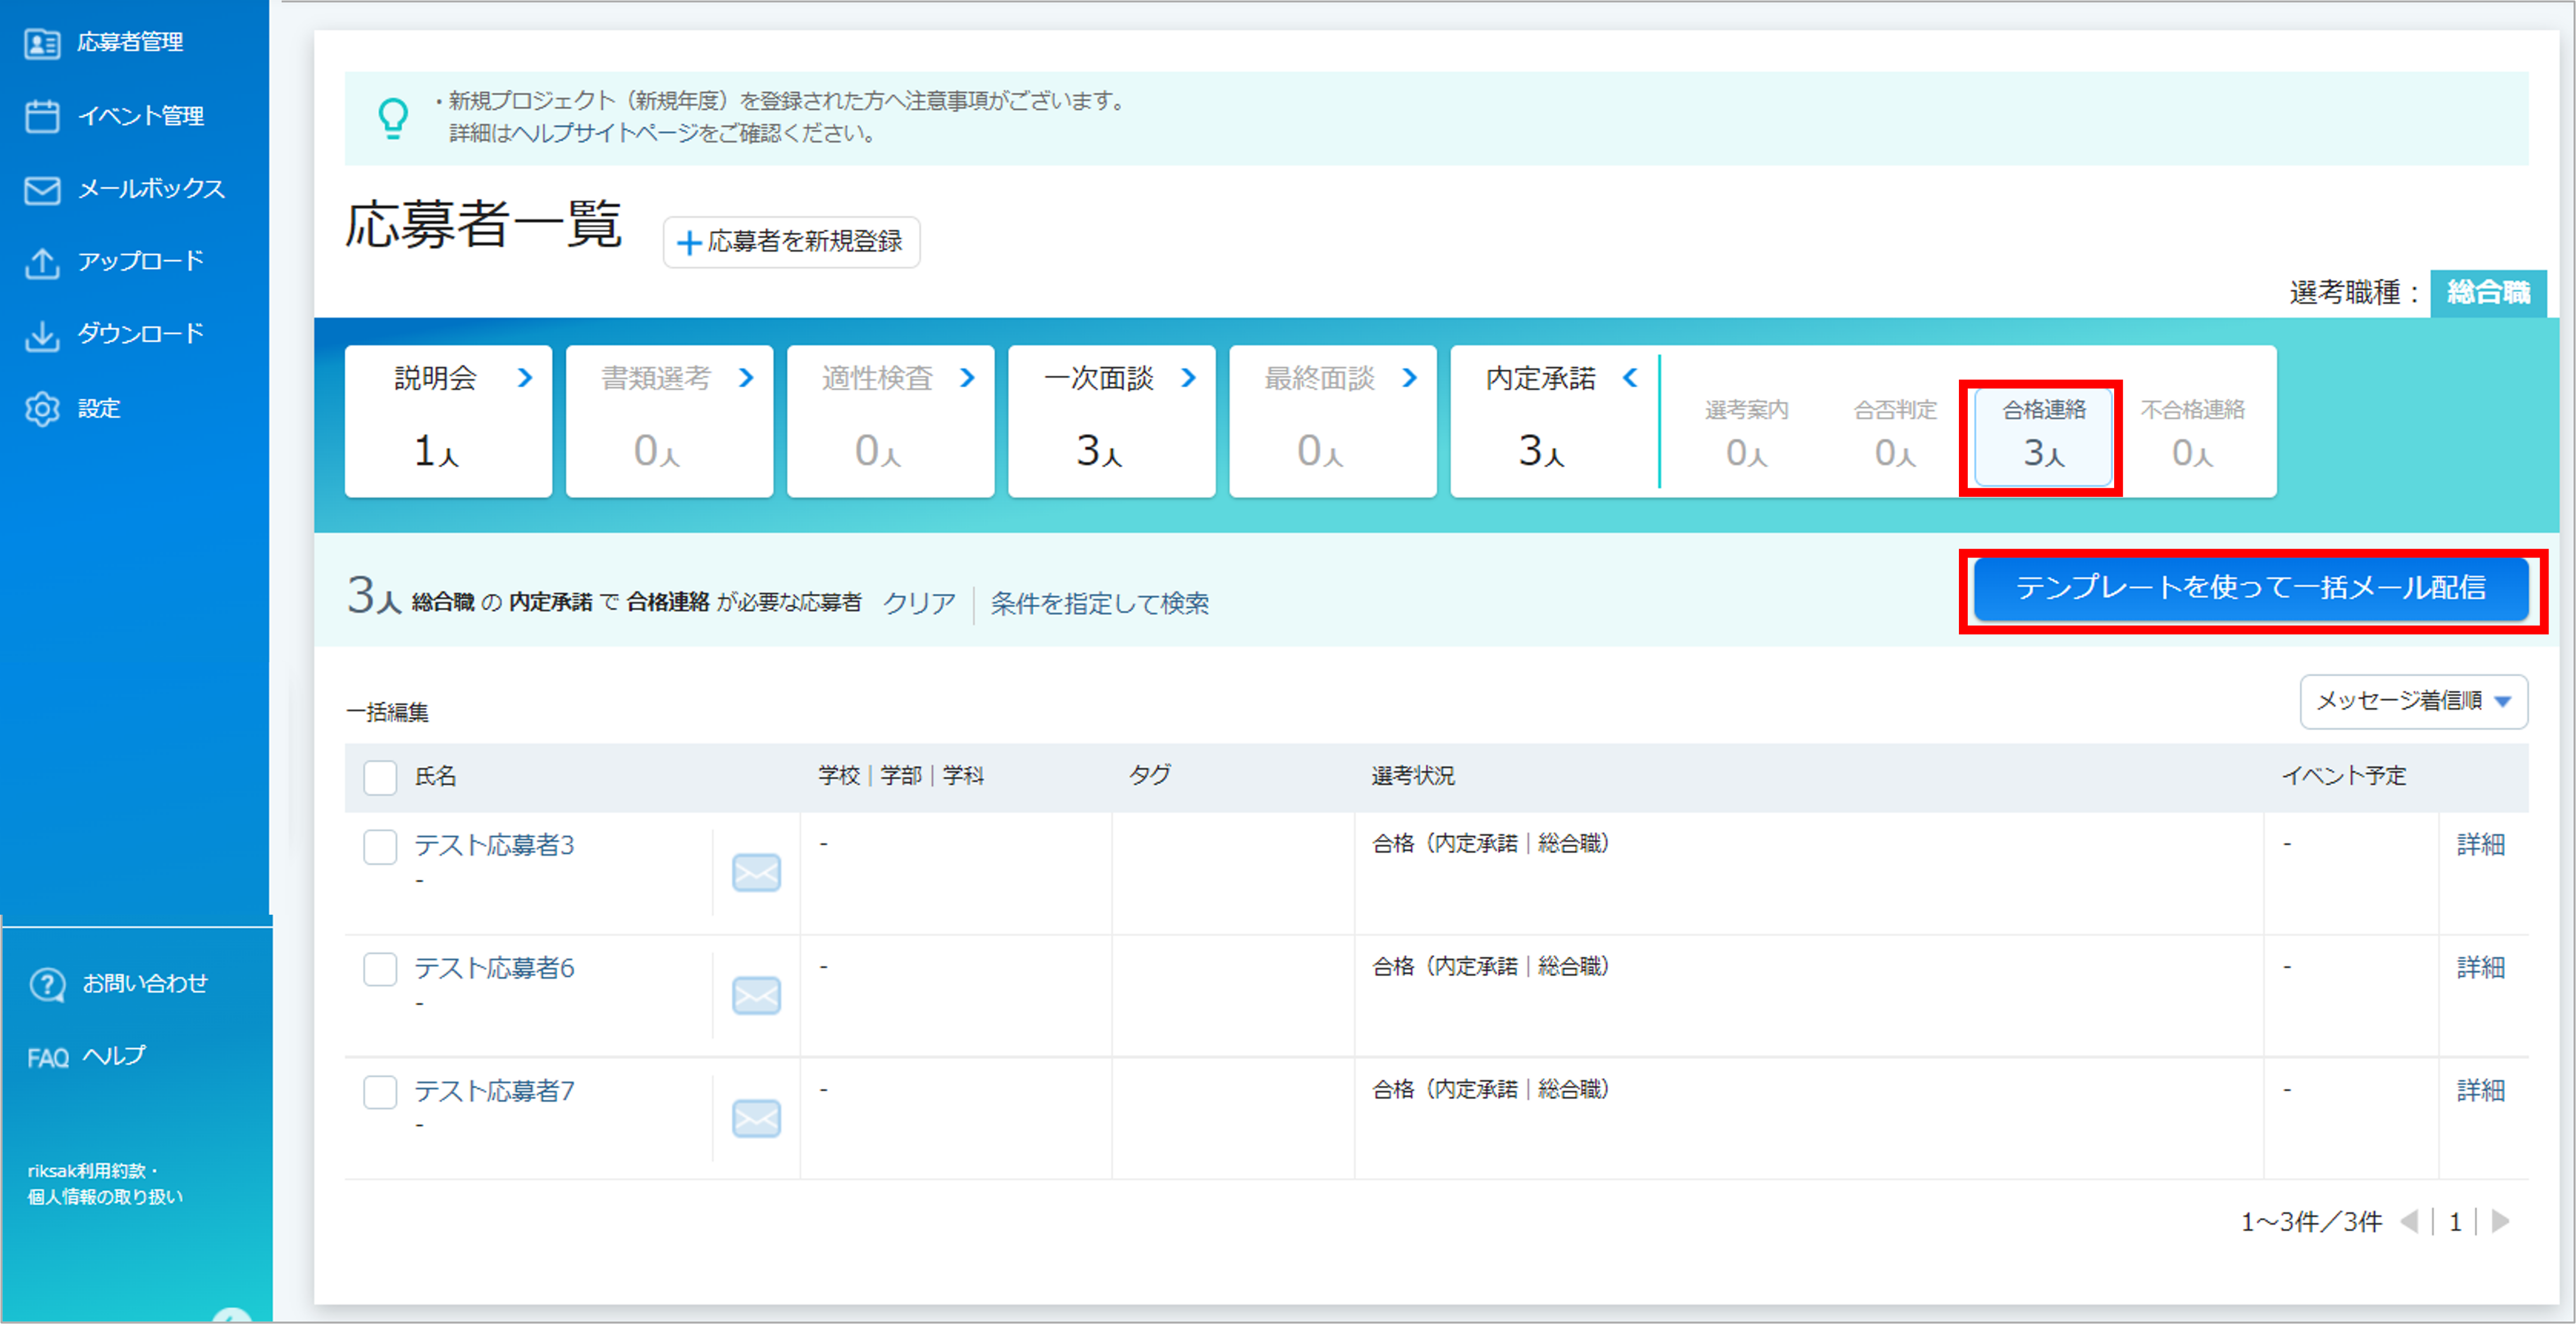2576x1324 pixels.
Task: Open 設定 gear icon
Action: click(42, 408)
